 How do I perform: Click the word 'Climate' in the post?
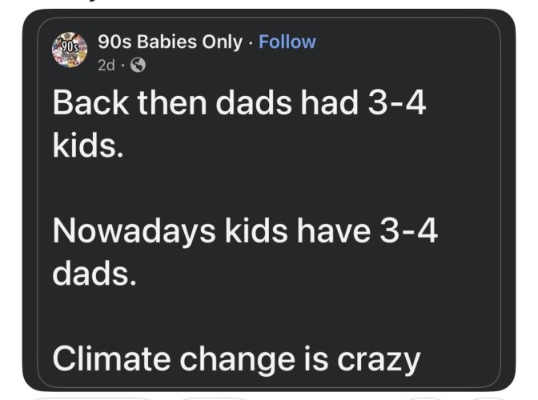(x=112, y=358)
